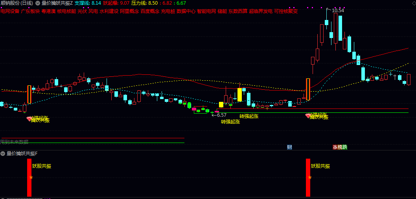Open the 阿里概念 concept tag
Viewport: 416px width, 199px height.
tap(129, 11)
